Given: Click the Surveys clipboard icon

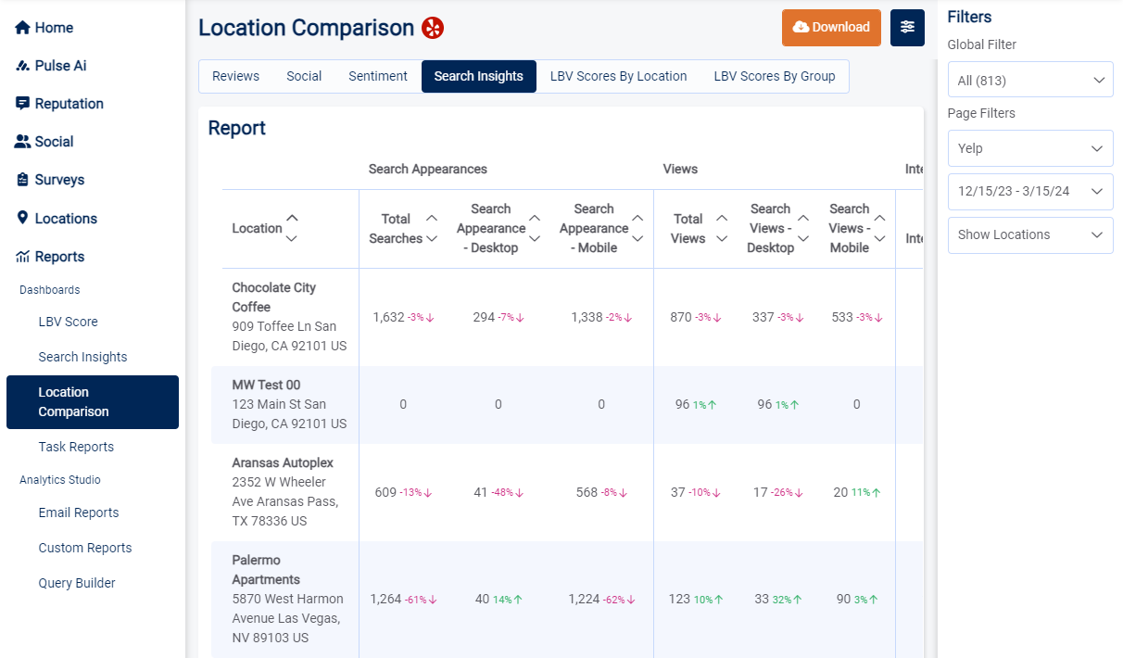Looking at the screenshot, I should 22,180.
